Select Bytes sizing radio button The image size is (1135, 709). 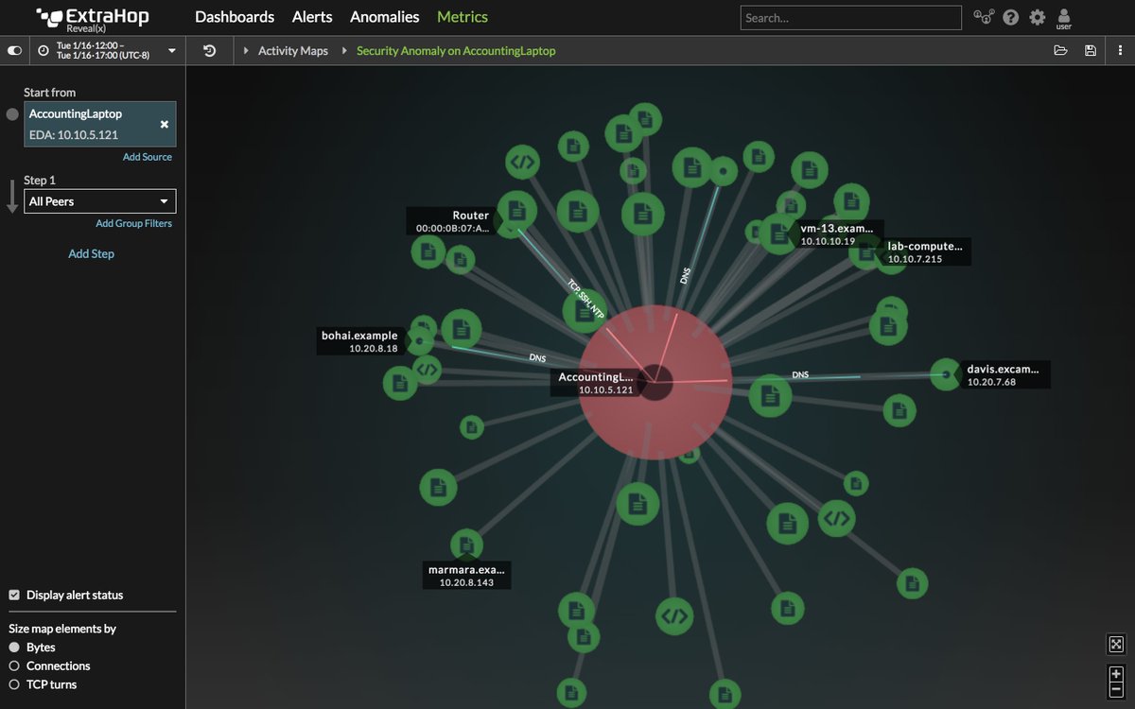(x=14, y=648)
